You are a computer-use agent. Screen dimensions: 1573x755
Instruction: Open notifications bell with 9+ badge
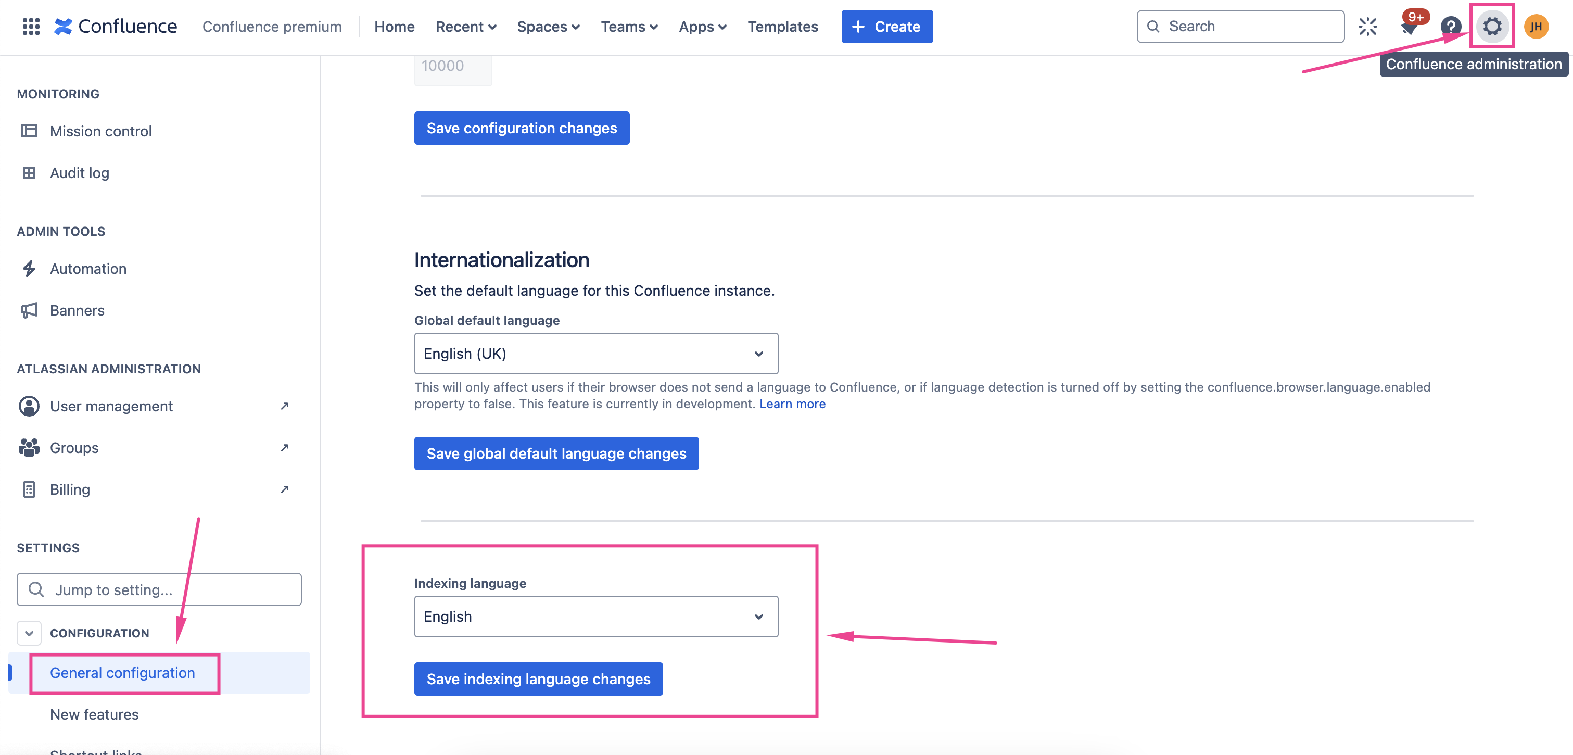(x=1410, y=28)
